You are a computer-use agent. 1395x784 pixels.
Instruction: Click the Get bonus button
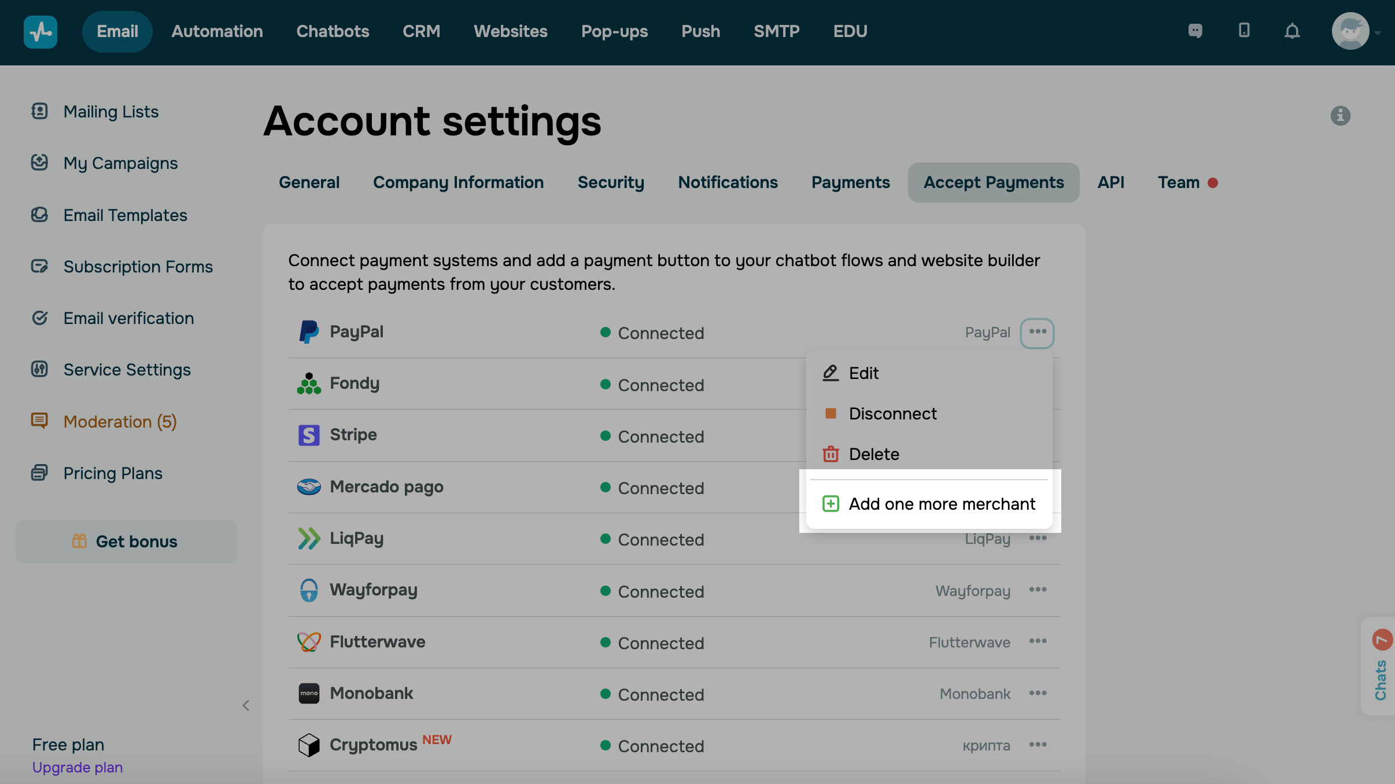pos(126,542)
